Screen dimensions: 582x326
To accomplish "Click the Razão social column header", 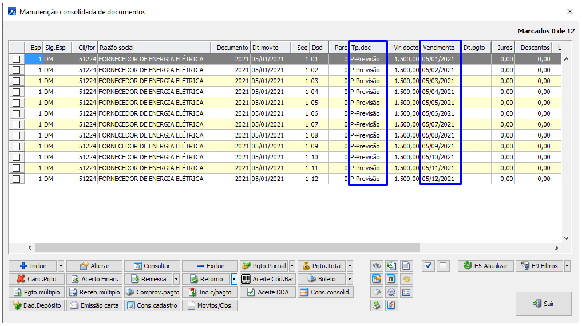I will tap(153, 48).
